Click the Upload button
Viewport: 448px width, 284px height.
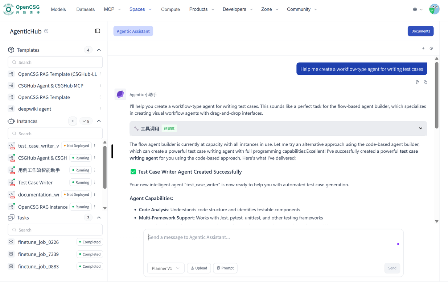pos(199,268)
